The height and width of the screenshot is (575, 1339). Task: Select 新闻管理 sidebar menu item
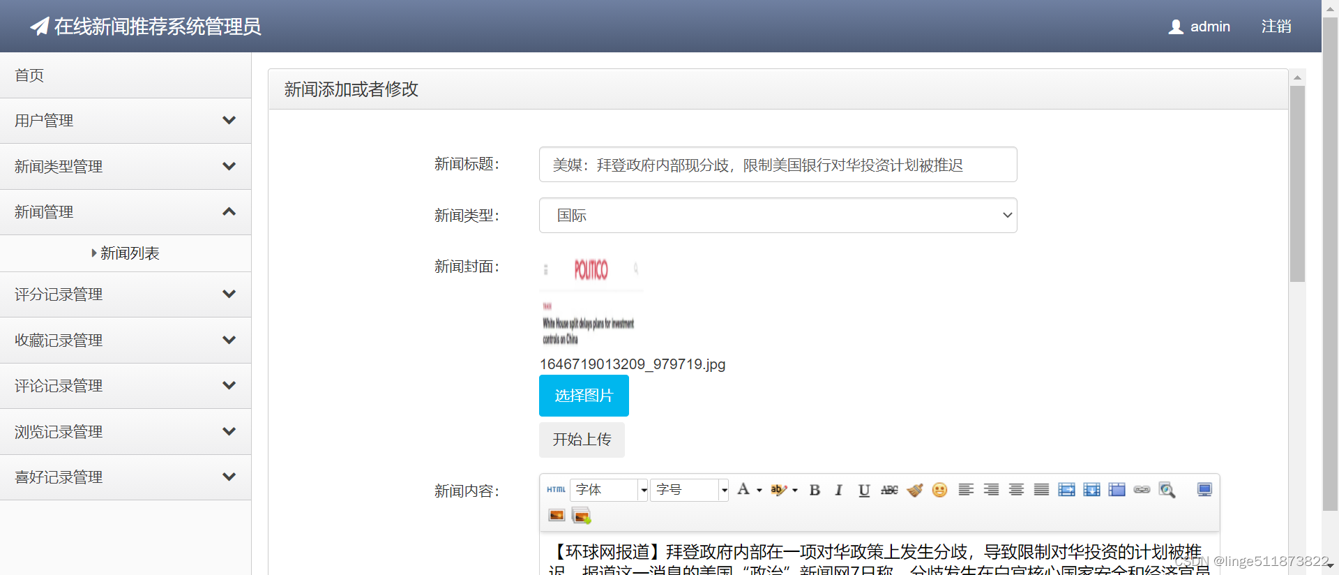click(126, 212)
